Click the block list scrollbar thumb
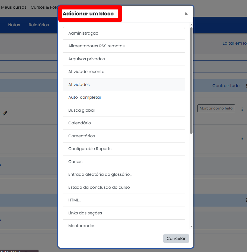 tap(191, 81)
